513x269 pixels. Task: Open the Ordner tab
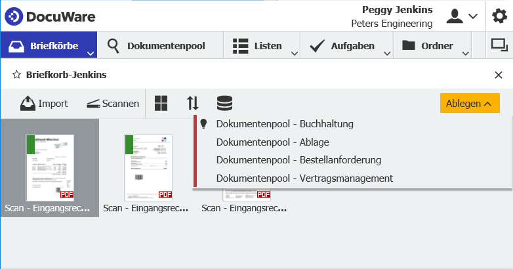pyautogui.click(x=428, y=46)
